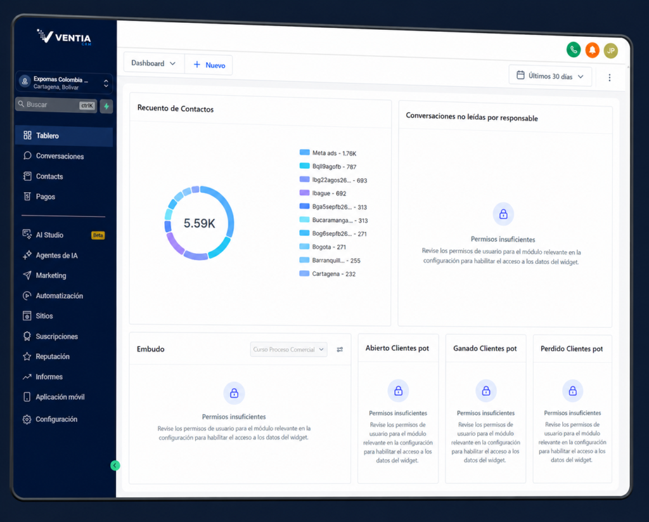Click the Aplicación móvil phone icon
The image size is (649, 522).
click(x=27, y=397)
